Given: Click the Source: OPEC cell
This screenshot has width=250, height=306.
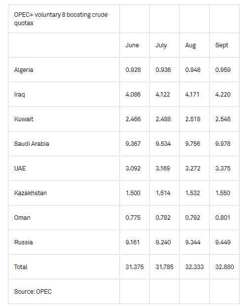Looking at the screenshot, I should 33,292.
